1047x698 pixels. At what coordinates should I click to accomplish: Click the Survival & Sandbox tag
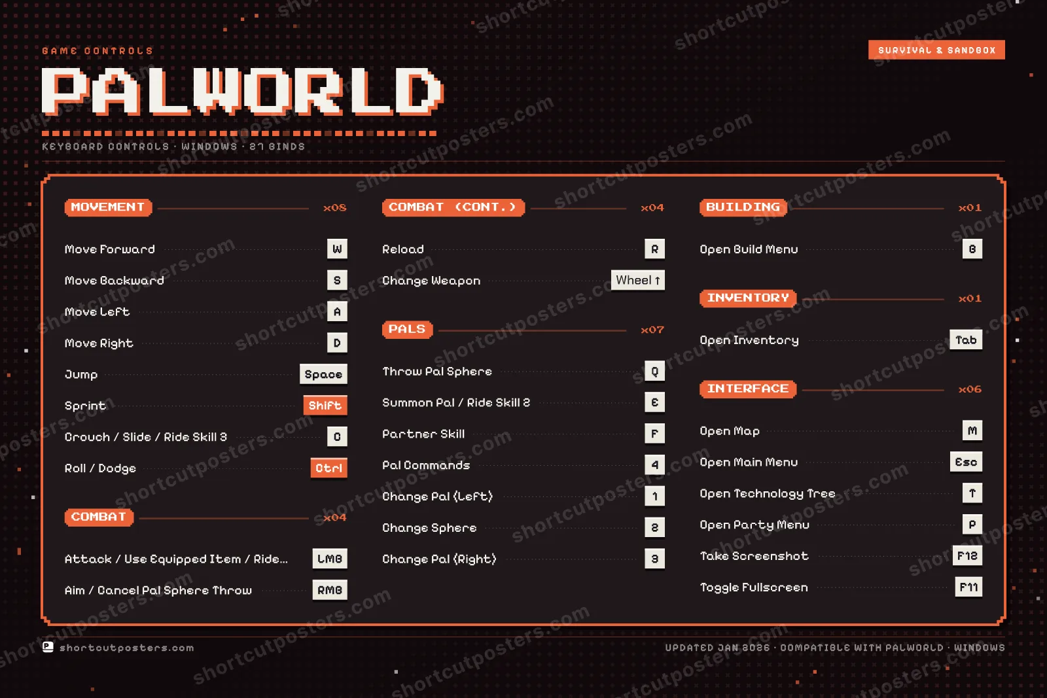[936, 50]
